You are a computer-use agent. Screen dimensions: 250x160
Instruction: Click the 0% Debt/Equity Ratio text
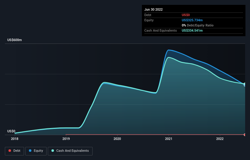point(198,25)
